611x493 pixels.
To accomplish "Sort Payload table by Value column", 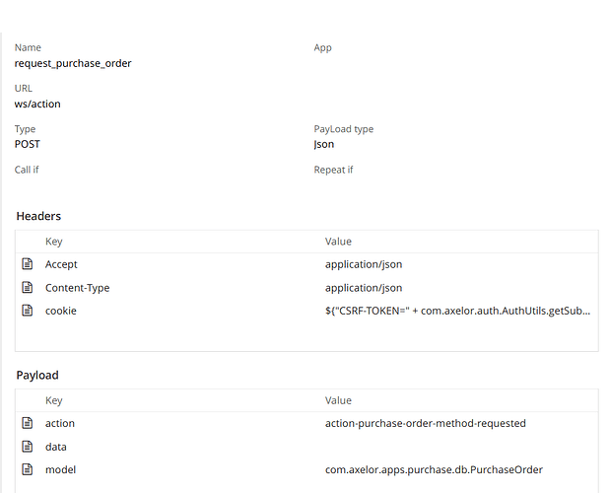I will [338, 400].
